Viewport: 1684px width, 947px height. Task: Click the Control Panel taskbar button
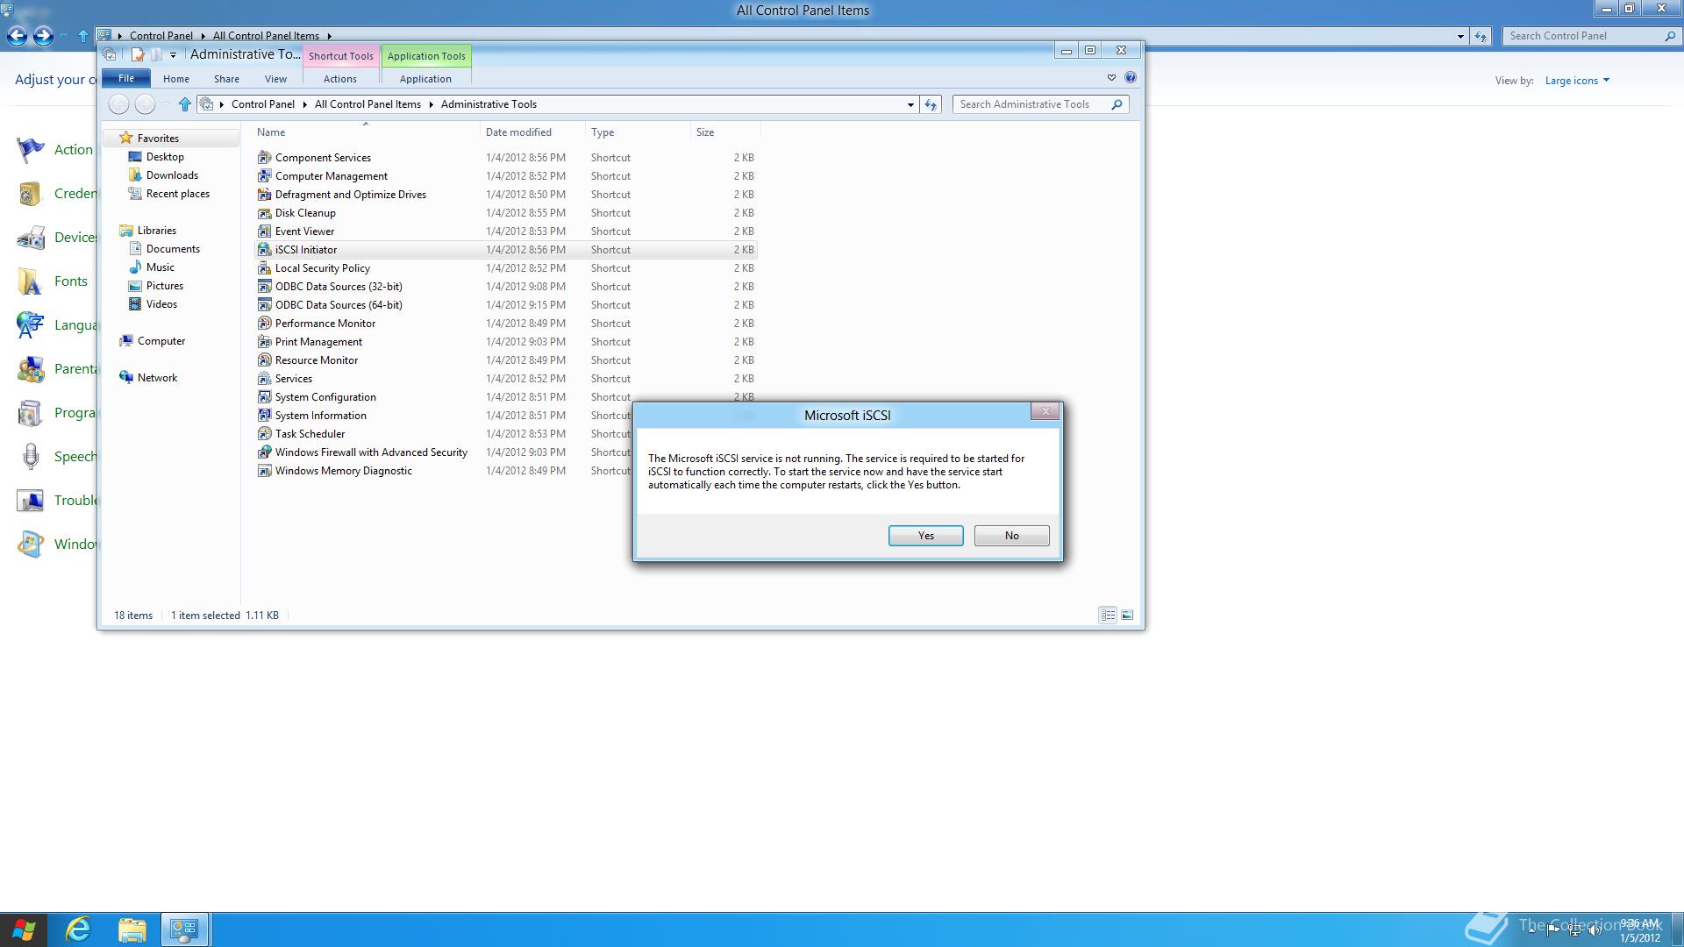coord(184,929)
